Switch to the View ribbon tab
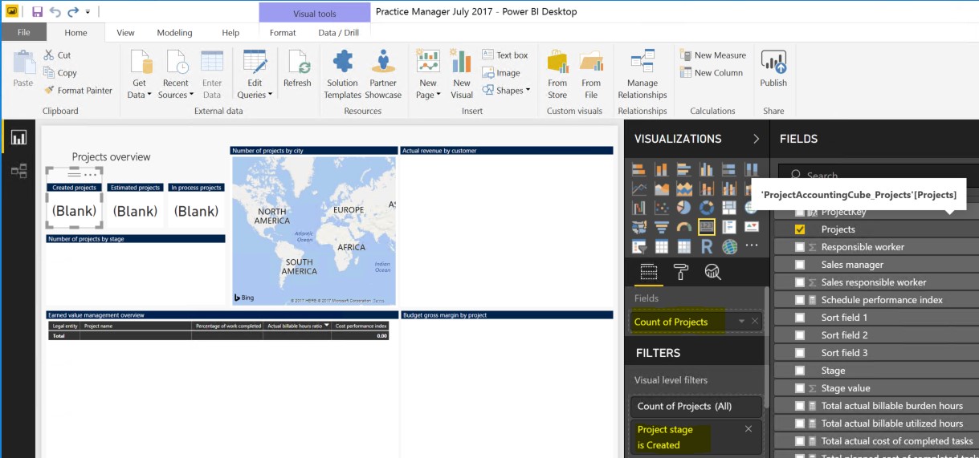979x458 pixels. [125, 33]
